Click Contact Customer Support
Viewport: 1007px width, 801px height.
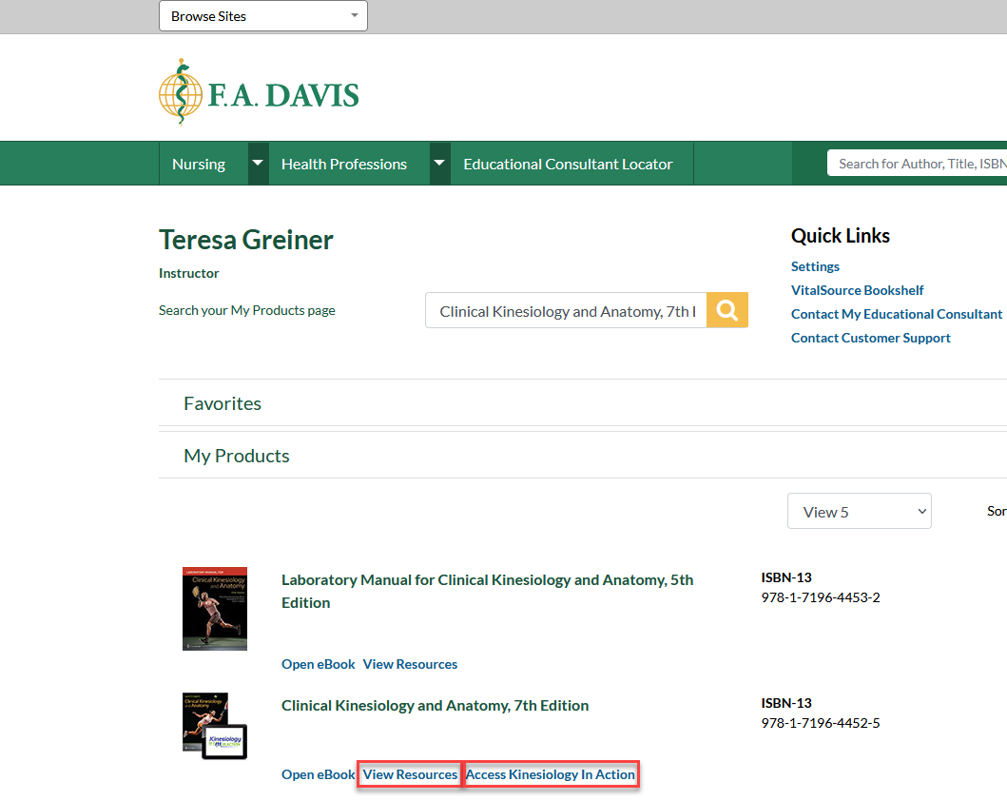pyautogui.click(x=870, y=337)
